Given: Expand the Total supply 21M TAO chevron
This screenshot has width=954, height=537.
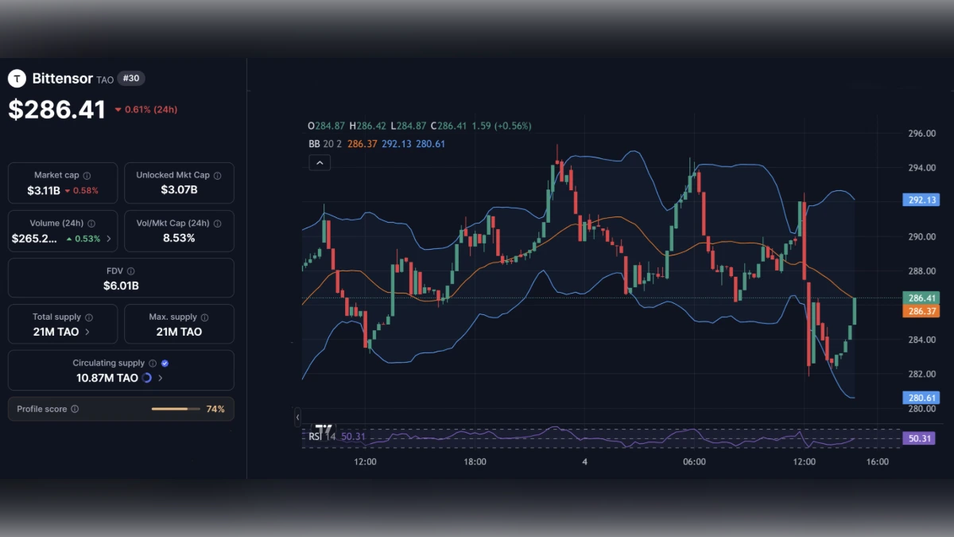Looking at the screenshot, I should (87, 332).
